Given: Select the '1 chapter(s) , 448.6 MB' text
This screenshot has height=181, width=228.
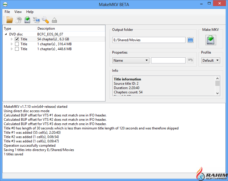Looking at the screenshot, I should point(54,49).
